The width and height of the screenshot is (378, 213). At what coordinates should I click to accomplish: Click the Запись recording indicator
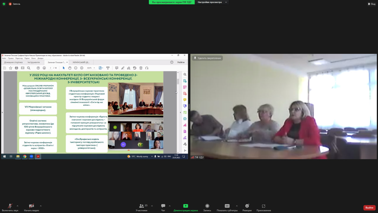pyautogui.click(x=14, y=4)
